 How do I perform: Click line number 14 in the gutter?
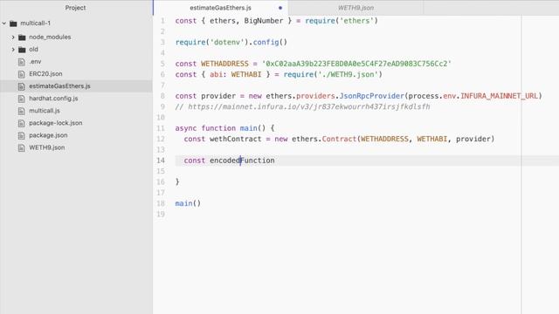[161, 160]
